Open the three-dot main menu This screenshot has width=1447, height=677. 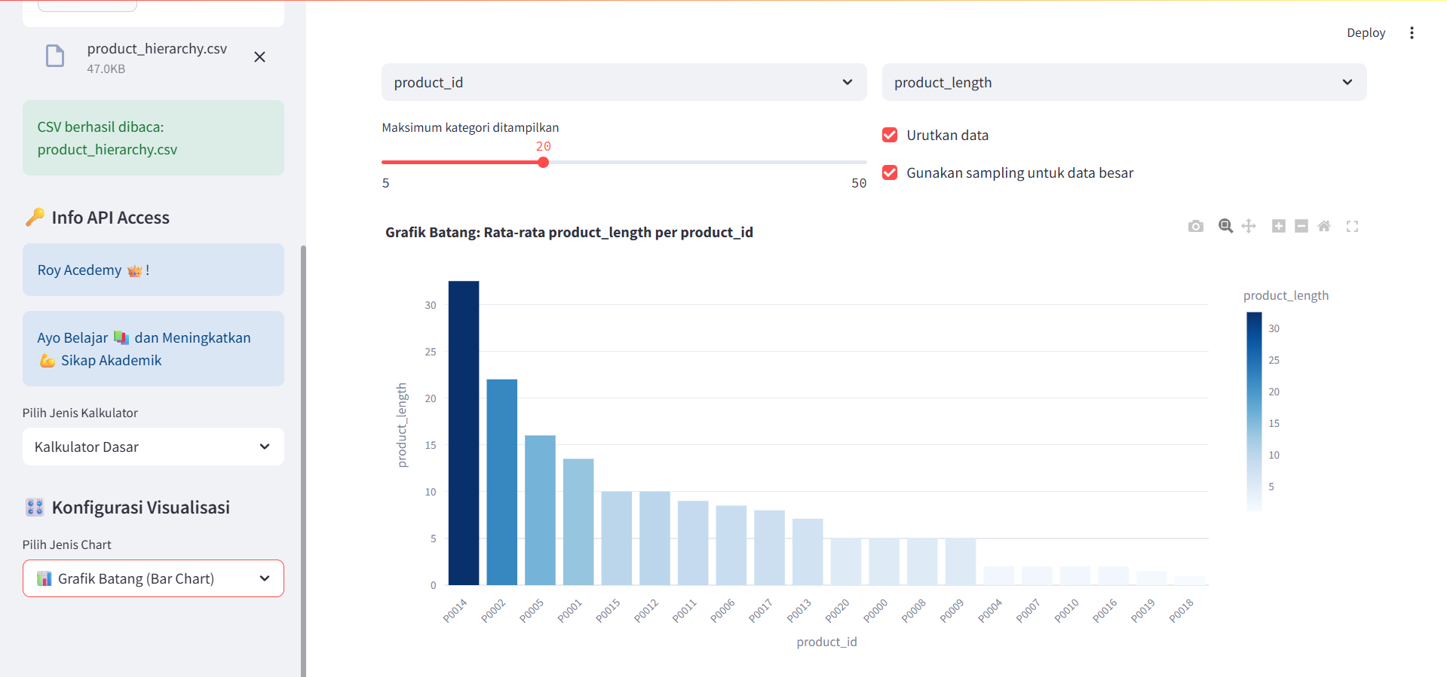click(1412, 33)
